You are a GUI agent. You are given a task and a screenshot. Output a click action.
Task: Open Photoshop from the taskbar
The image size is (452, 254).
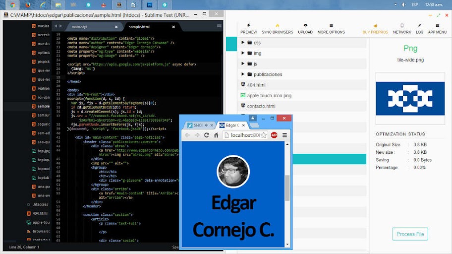point(149,5)
